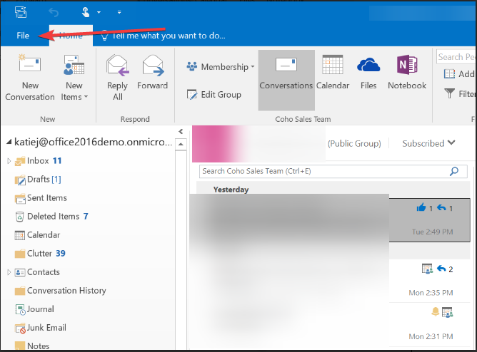Screen dimensions: 477x352
Task: Select the conversation from Mon 2:35 PM
Action: pyautogui.click(x=330, y=281)
